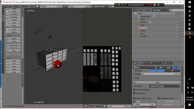Viewport: 194px width, 109px height.
Task: Enable Bake to Vertex Color
Action: (x=135, y=98)
